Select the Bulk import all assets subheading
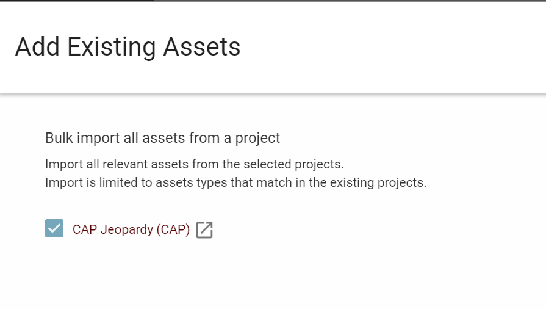546x310 pixels. click(163, 138)
